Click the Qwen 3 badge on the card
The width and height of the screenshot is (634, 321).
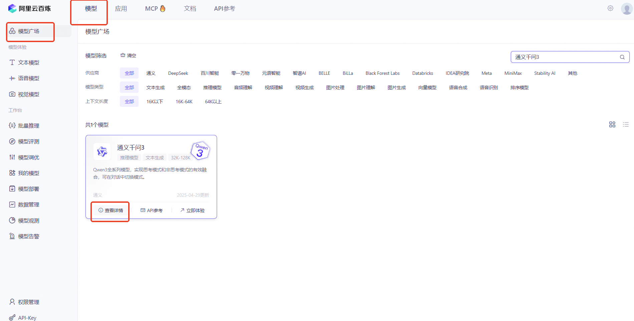200,151
